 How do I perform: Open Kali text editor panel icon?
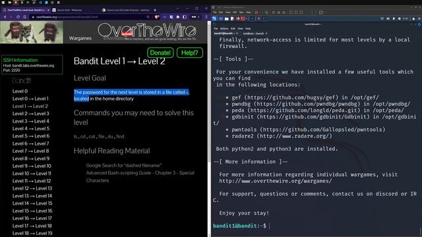point(232,18)
